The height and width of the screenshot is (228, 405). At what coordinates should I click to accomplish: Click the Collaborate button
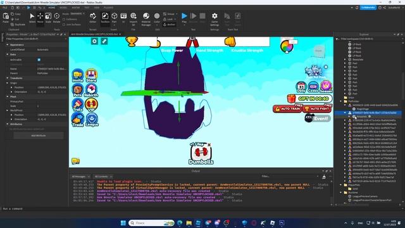(368, 8)
